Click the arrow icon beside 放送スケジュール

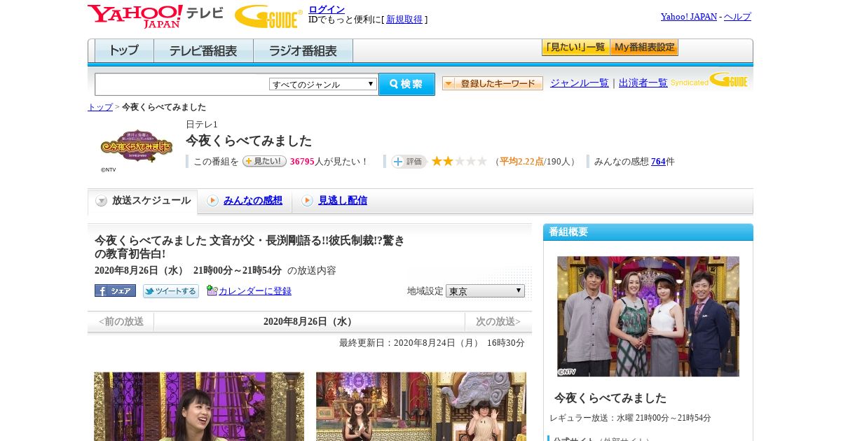click(x=102, y=201)
